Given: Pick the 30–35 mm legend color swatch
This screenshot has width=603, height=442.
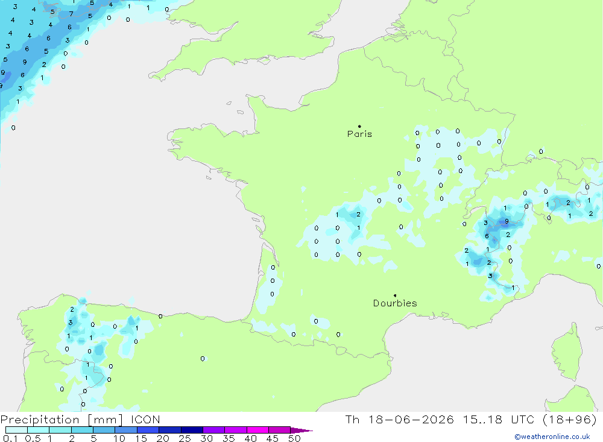Looking at the screenshot, I should point(213,430).
